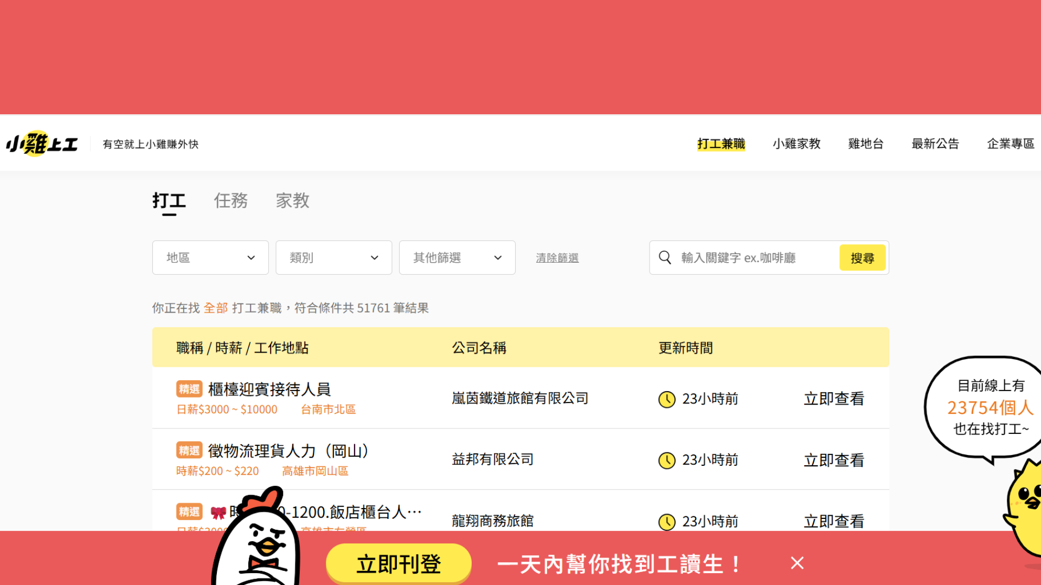The image size is (1041, 585).
Task: Click the 清除篩選 link
Action: click(x=557, y=258)
